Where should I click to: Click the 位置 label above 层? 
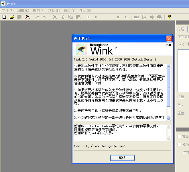click(181, 97)
